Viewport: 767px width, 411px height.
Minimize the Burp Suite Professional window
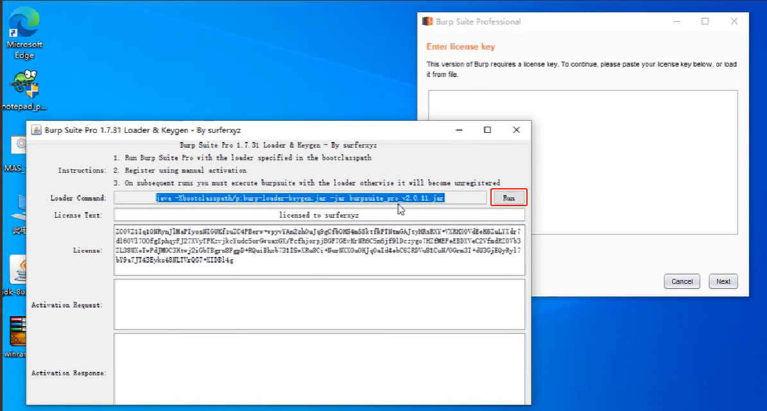(677, 21)
